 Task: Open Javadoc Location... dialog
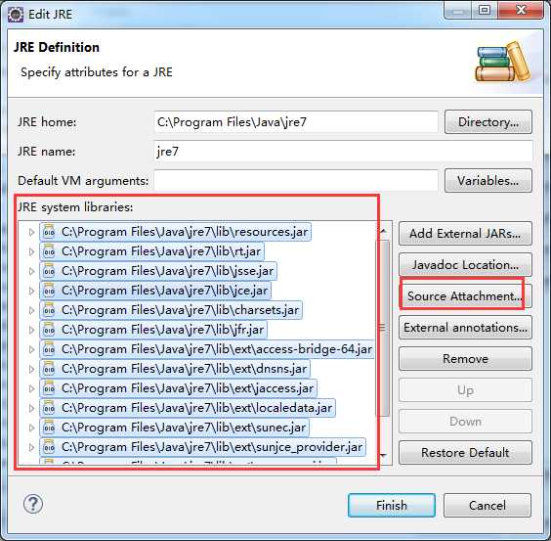pyautogui.click(x=465, y=265)
